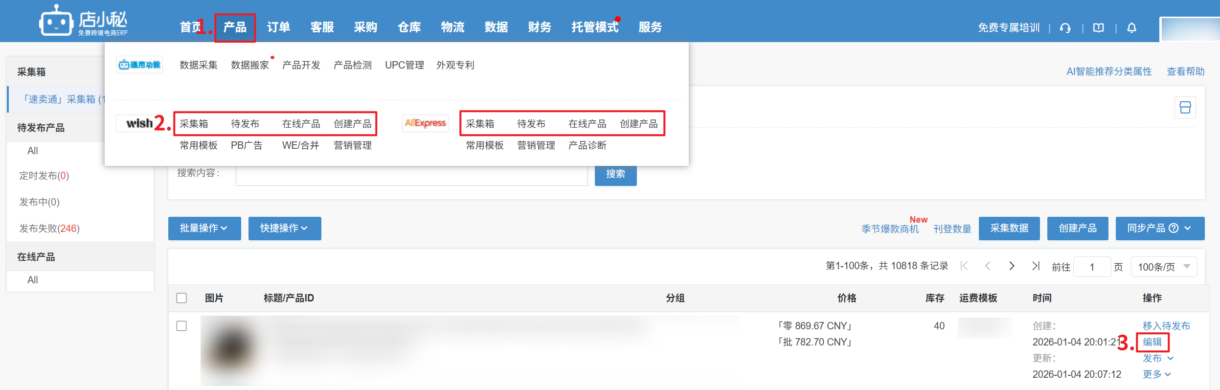Check the first product row checkbox

(x=181, y=326)
